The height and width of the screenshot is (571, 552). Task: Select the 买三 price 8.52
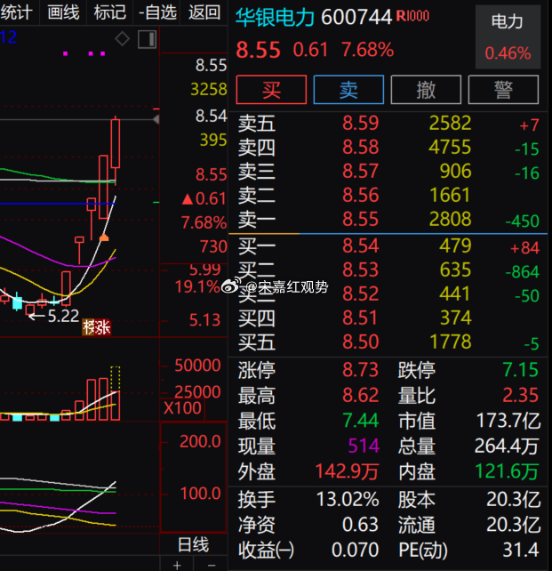(x=361, y=294)
